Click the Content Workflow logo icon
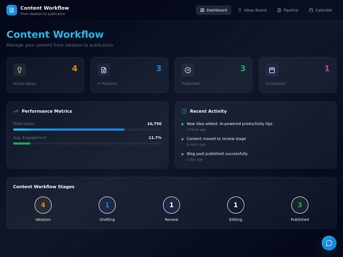 12,10
